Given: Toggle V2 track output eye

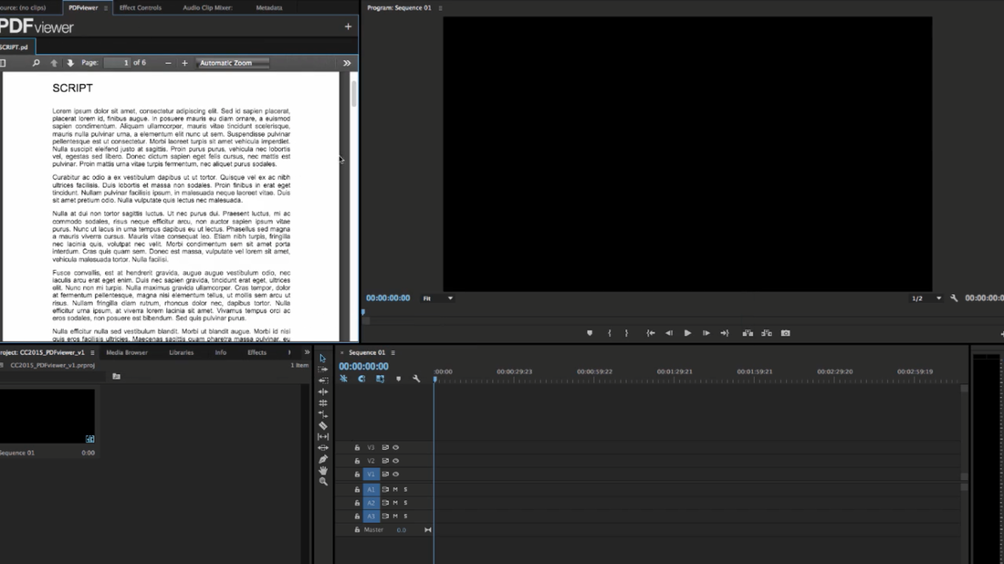Looking at the screenshot, I should pyautogui.click(x=396, y=461).
